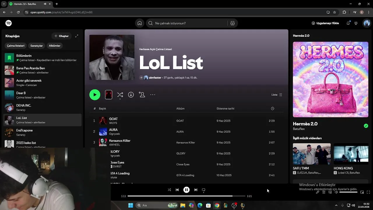Sort by the Eklenme tarihi column header
Viewport: 373px width, 210px height.
tap(225, 108)
